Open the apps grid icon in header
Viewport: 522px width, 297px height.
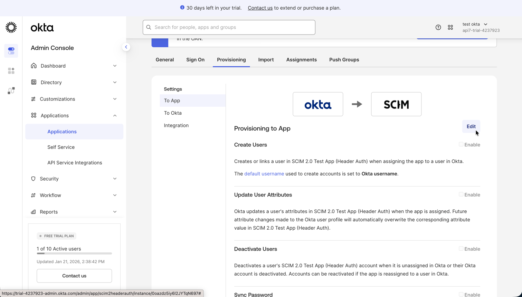(x=450, y=27)
